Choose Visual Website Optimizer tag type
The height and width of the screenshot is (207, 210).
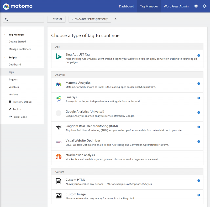(127, 143)
